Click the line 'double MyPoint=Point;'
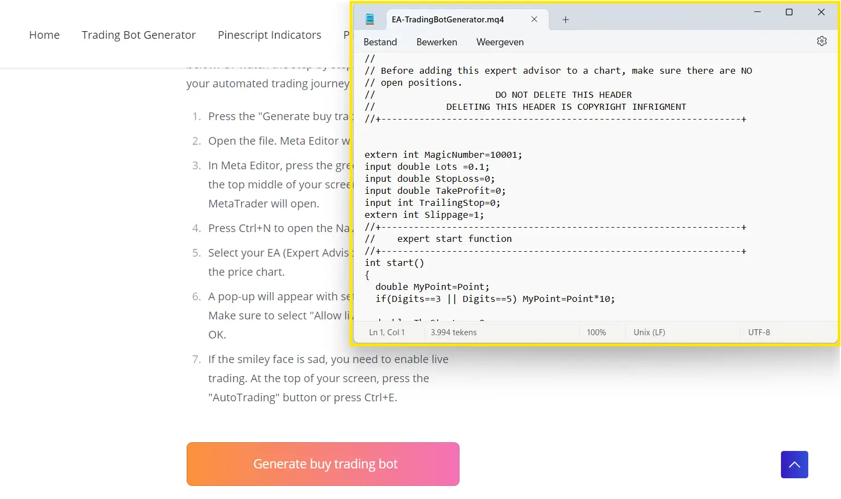The height and width of the screenshot is (499, 841). (x=432, y=287)
